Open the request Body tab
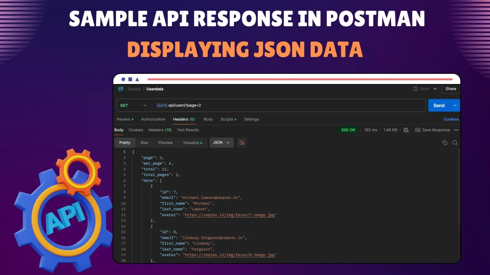The width and height of the screenshot is (490, 275). 208,119
